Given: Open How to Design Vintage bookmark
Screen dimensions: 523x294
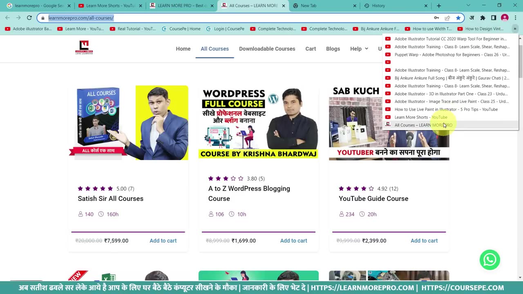Looking at the screenshot, I should pos(481,29).
